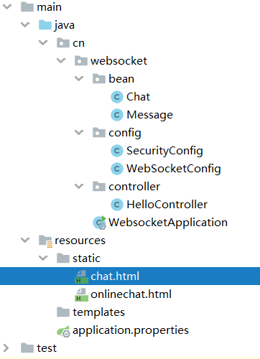Collapse the bean package
Screen dimensions: 260x359
click(x=79, y=78)
